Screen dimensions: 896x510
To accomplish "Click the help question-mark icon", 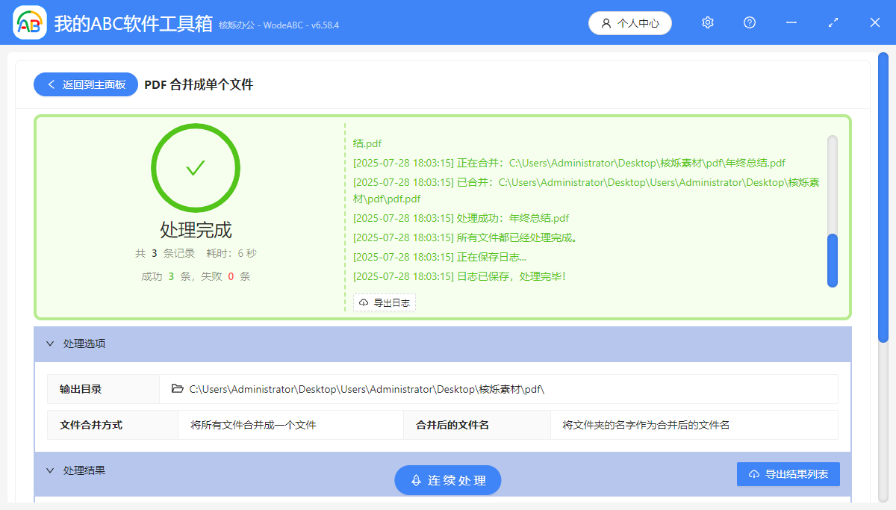I will (x=749, y=22).
